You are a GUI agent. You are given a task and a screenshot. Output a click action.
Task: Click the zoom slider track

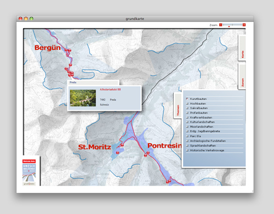232,25
